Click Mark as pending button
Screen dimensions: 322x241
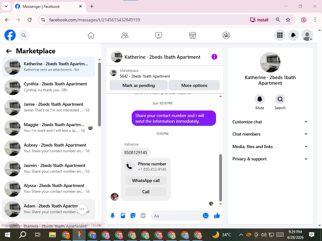[139, 85]
